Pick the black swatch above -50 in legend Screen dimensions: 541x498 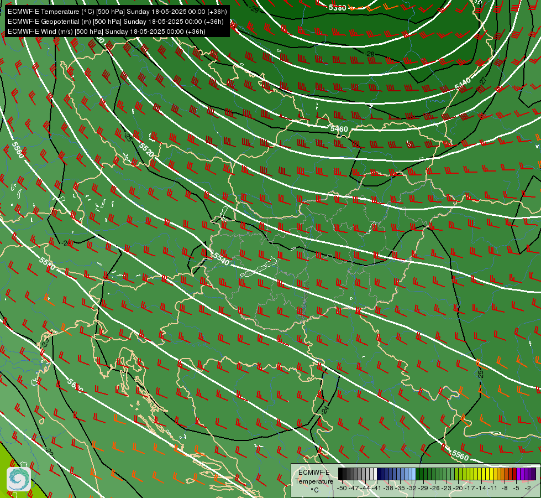point(340,474)
